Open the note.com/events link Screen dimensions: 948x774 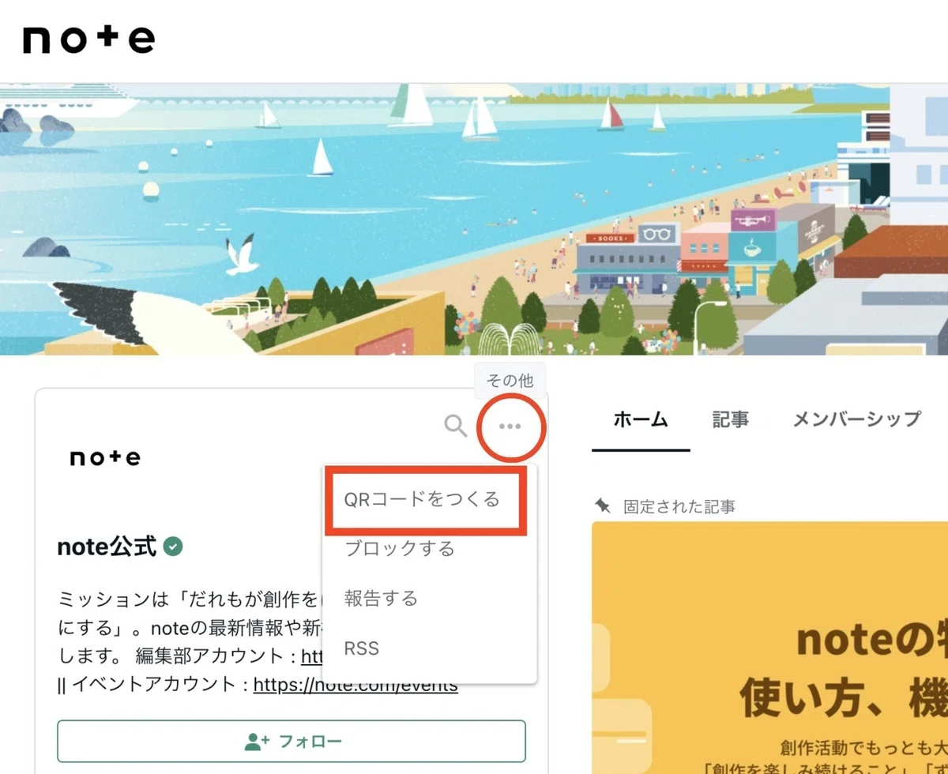pos(355,686)
